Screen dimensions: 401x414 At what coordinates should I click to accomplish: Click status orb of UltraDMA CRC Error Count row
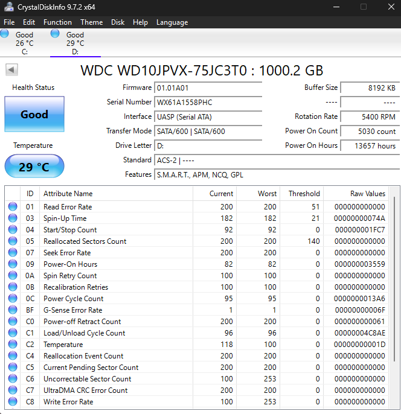(13, 390)
